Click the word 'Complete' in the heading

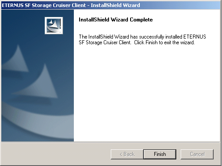pos(141,20)
